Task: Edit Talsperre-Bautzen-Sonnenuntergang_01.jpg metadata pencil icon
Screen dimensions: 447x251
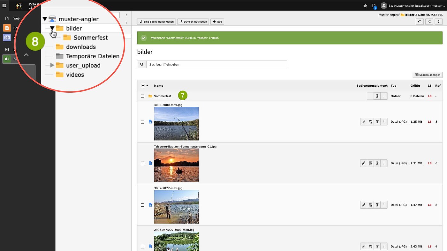Action: (x=363, y=163)
